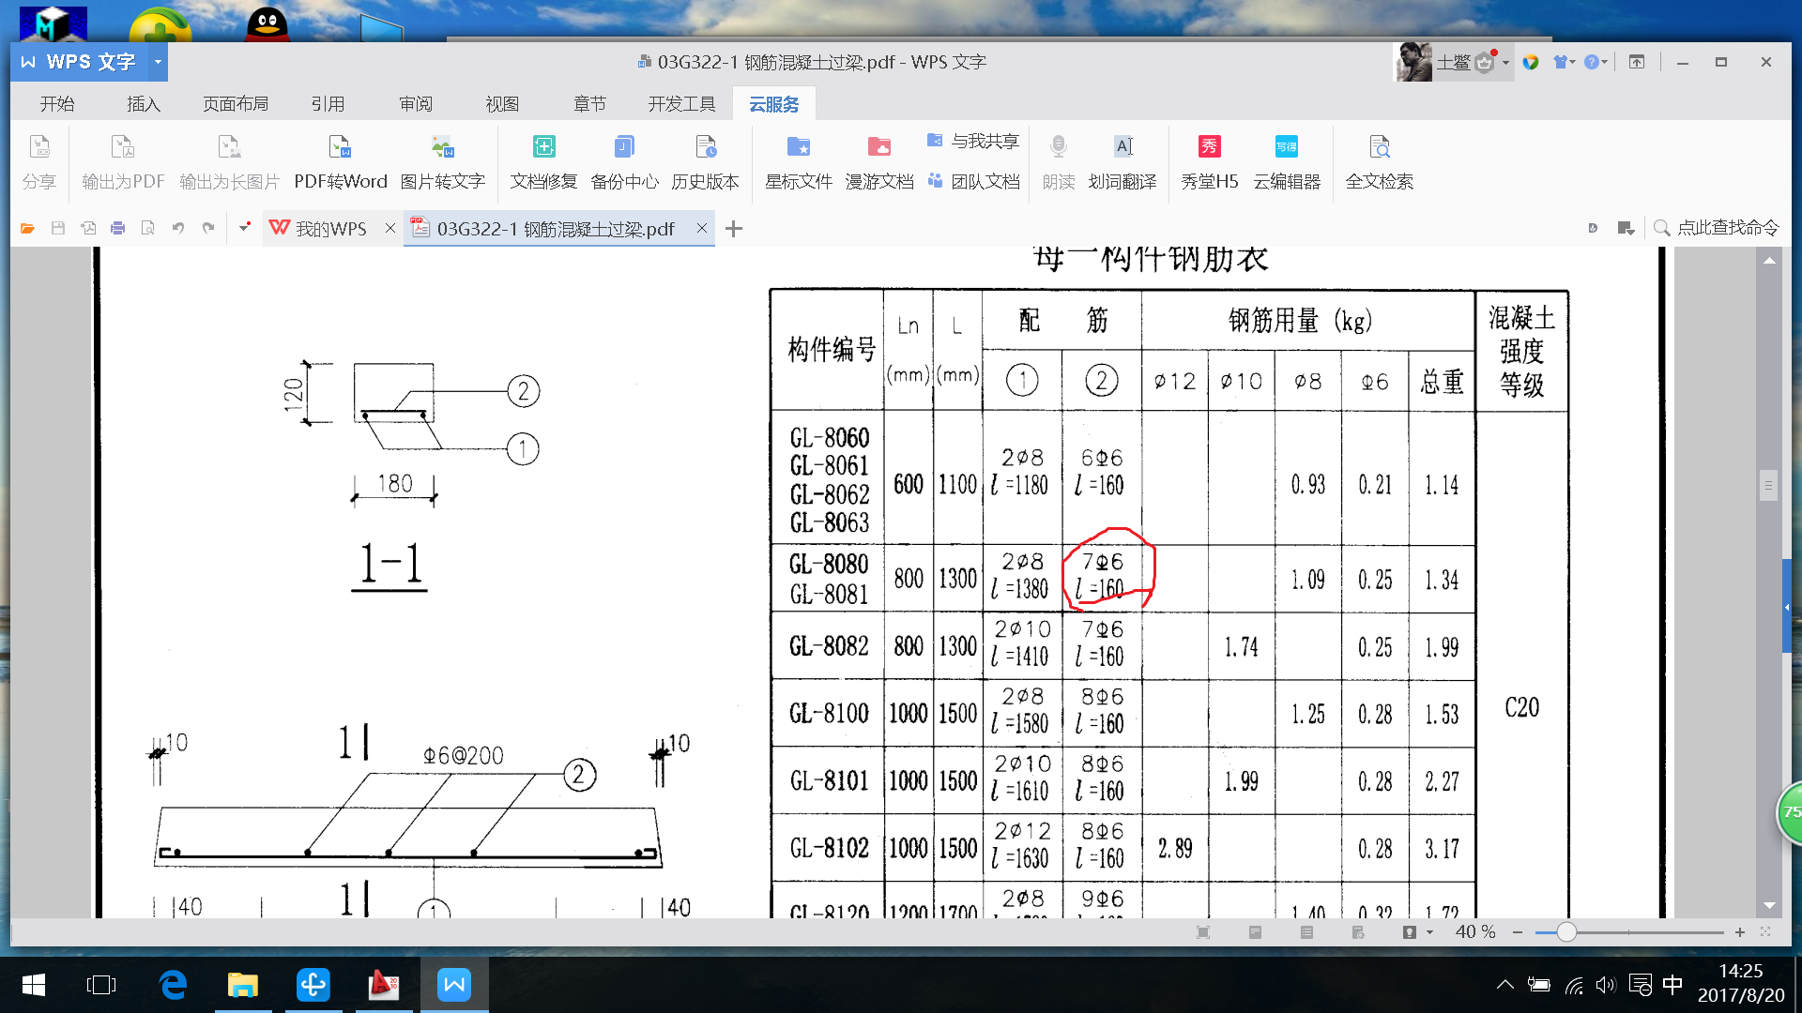Open 星标文件 starred files
This screenshot has height=1013, width=1802.
[x=799, y=161]
